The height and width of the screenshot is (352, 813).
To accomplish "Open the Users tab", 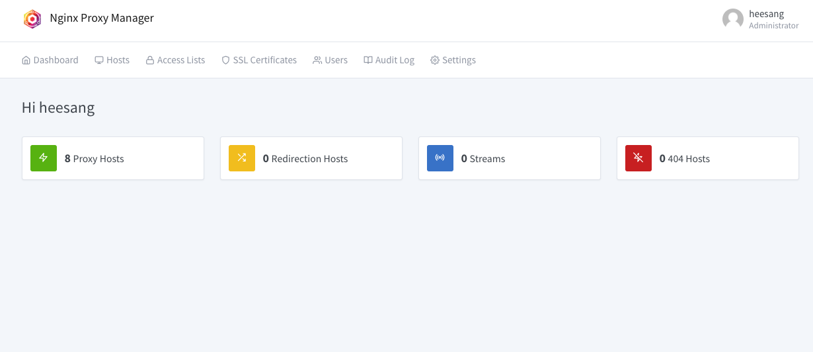I will coord(330,60).
